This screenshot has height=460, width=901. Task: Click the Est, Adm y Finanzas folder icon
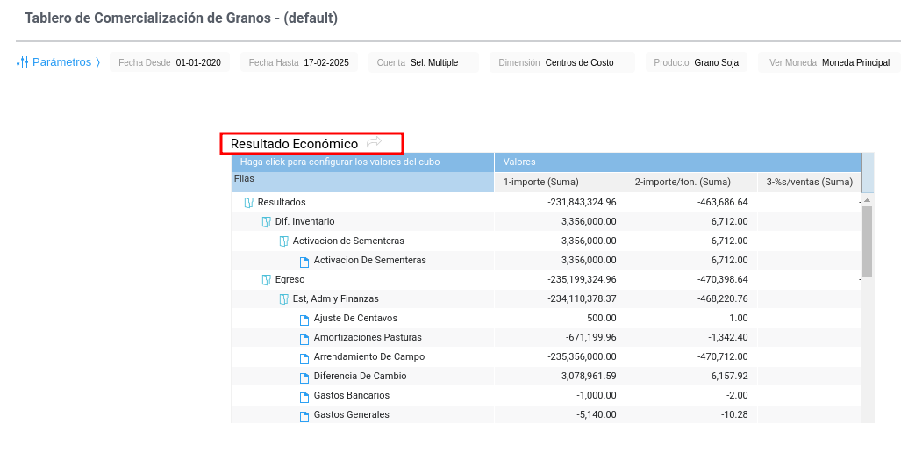(283, 299)
